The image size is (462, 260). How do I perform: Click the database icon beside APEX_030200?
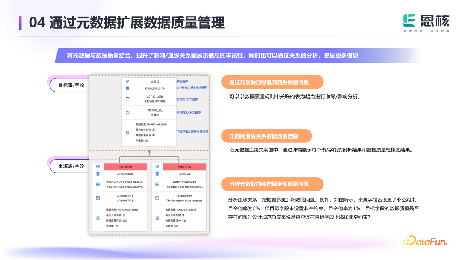pos(98,174)
